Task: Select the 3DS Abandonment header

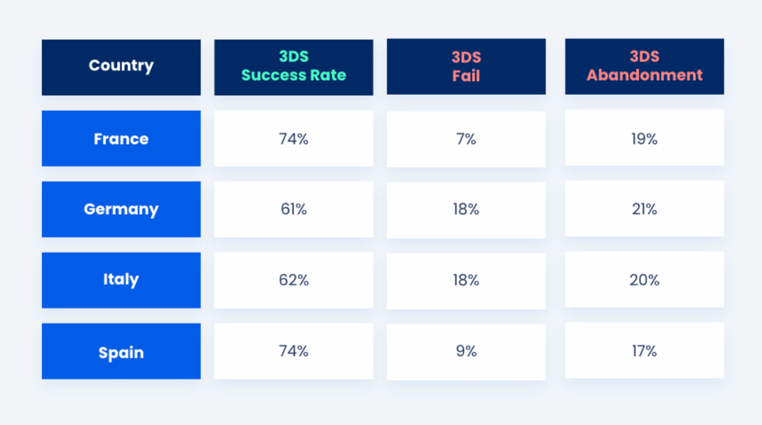Action: tap(644, 67)
